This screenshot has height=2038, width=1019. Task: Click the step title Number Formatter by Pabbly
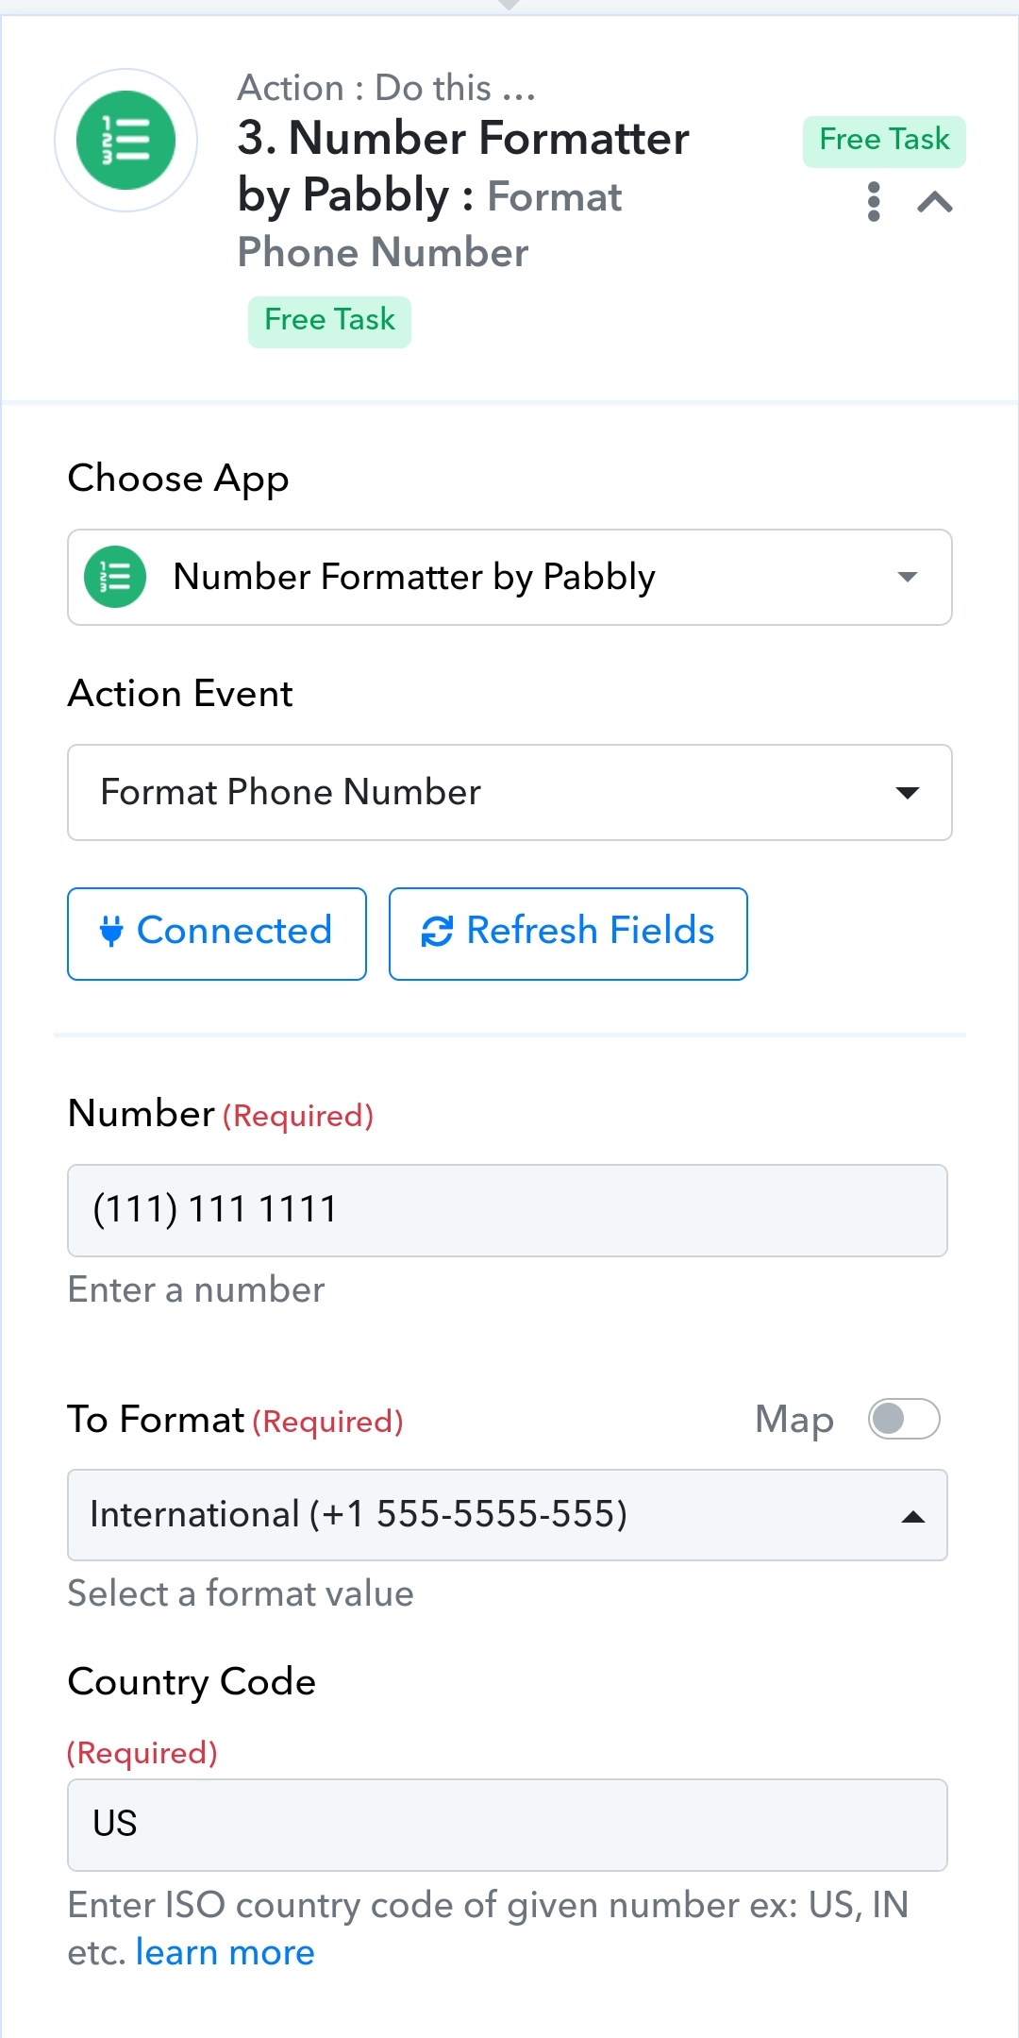coord(463,166)
